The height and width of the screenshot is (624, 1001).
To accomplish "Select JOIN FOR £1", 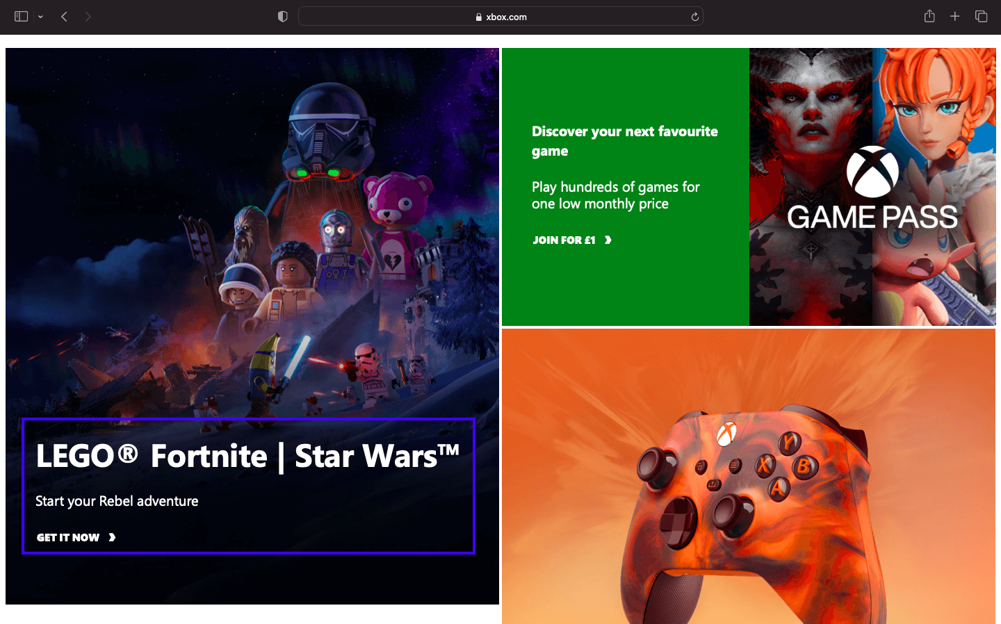I will tap(563, 240).
